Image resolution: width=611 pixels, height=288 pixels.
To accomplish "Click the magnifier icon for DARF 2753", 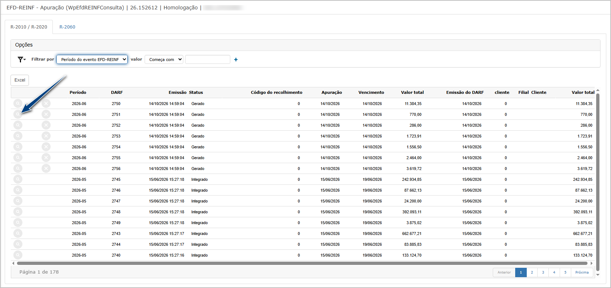I will 18,136.
